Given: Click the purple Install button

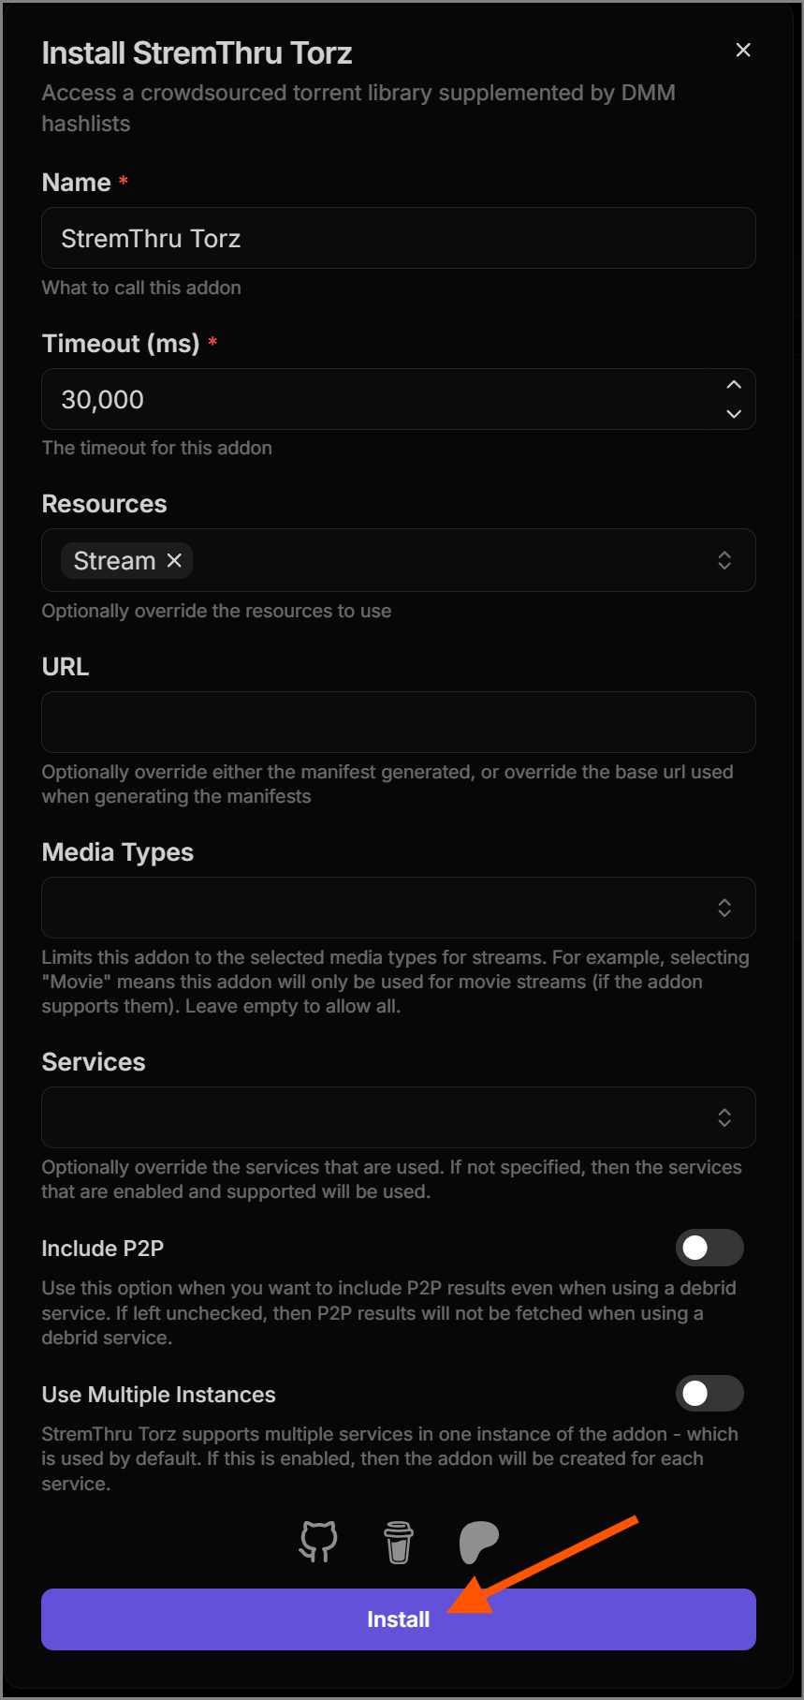Looking at the screenshot, I should tap(399, 1619).
